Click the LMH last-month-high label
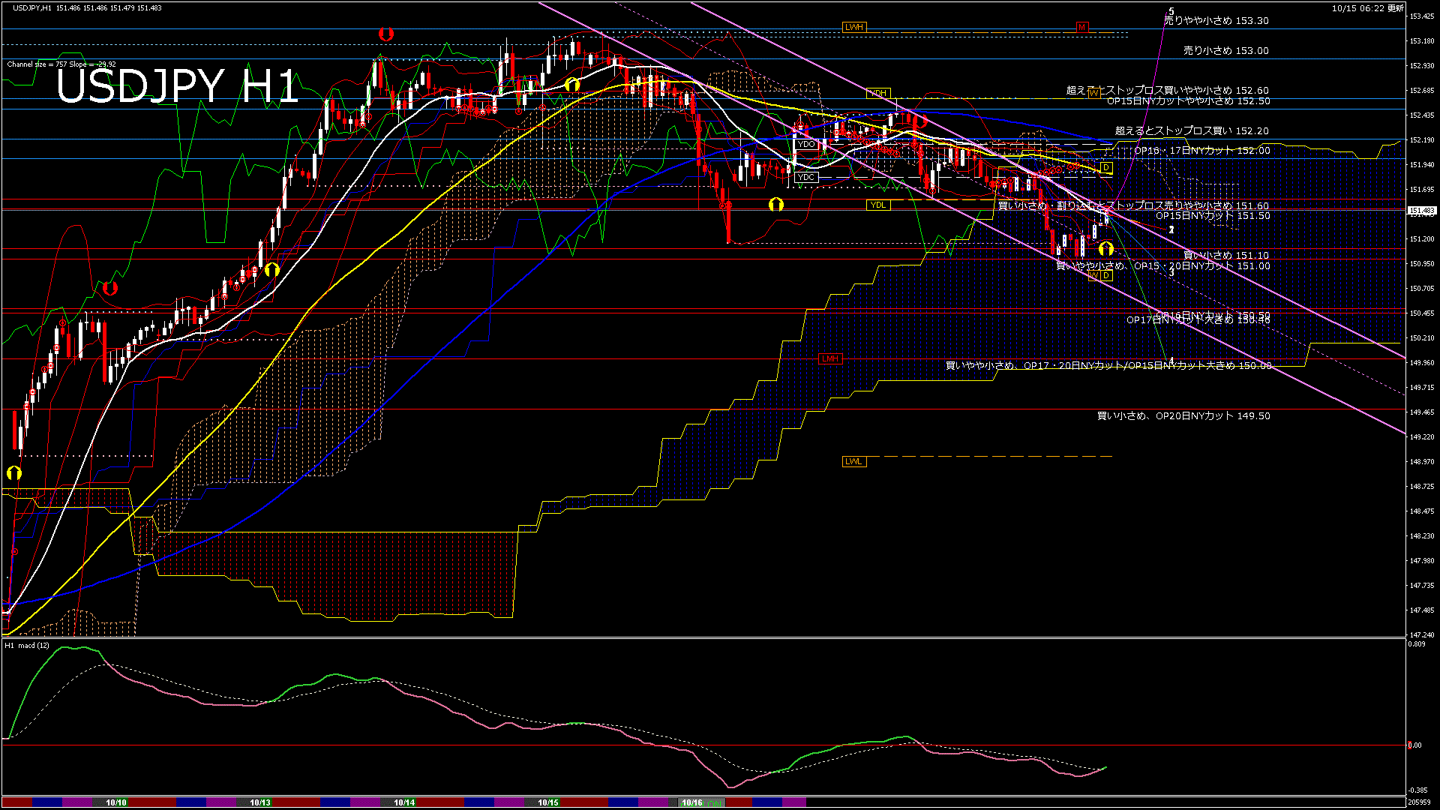The width and height of the screenshot is (1440, 810). click(x=830, y=358)
